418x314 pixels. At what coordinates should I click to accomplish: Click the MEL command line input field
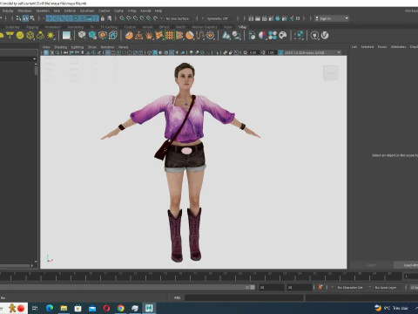244,297
